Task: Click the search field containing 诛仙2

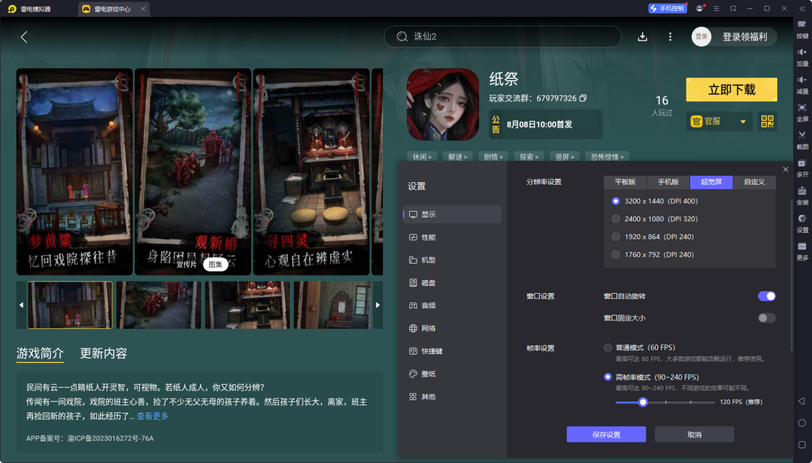Action: [503, 37]
